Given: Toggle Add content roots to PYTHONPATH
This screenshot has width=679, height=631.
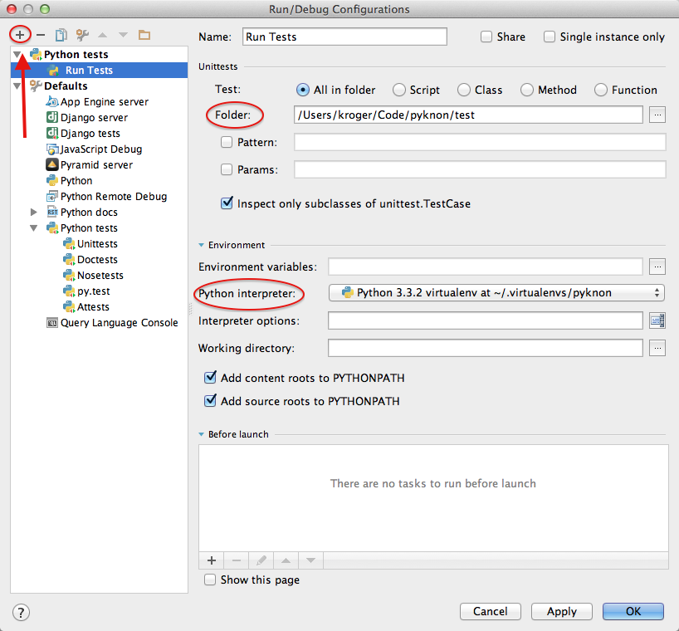Looking at the screenshot, I should (211, 377).
